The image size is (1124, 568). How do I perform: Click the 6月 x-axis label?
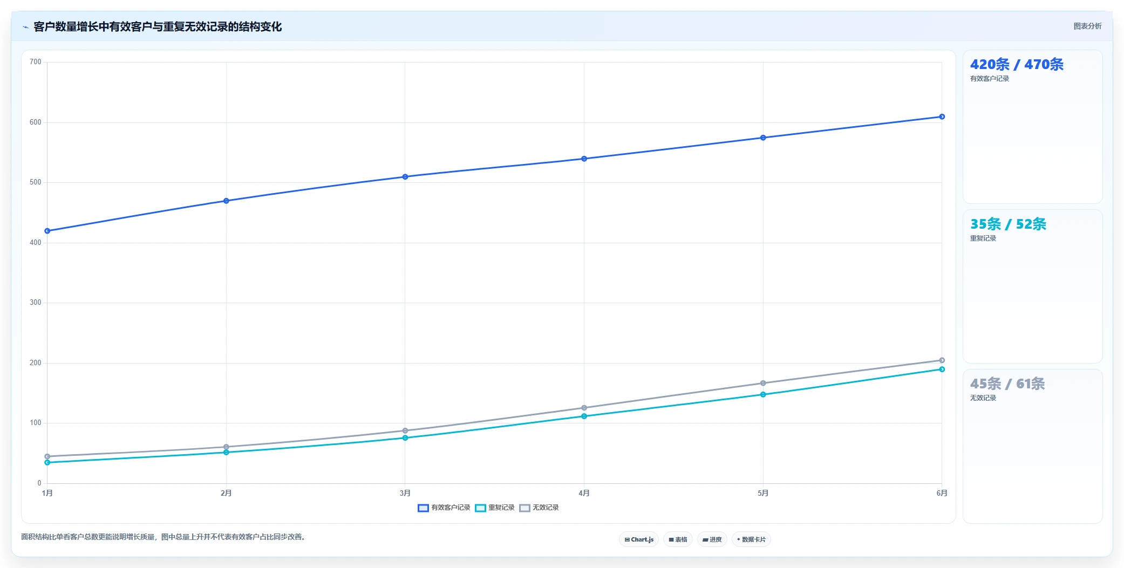[942, 493]
